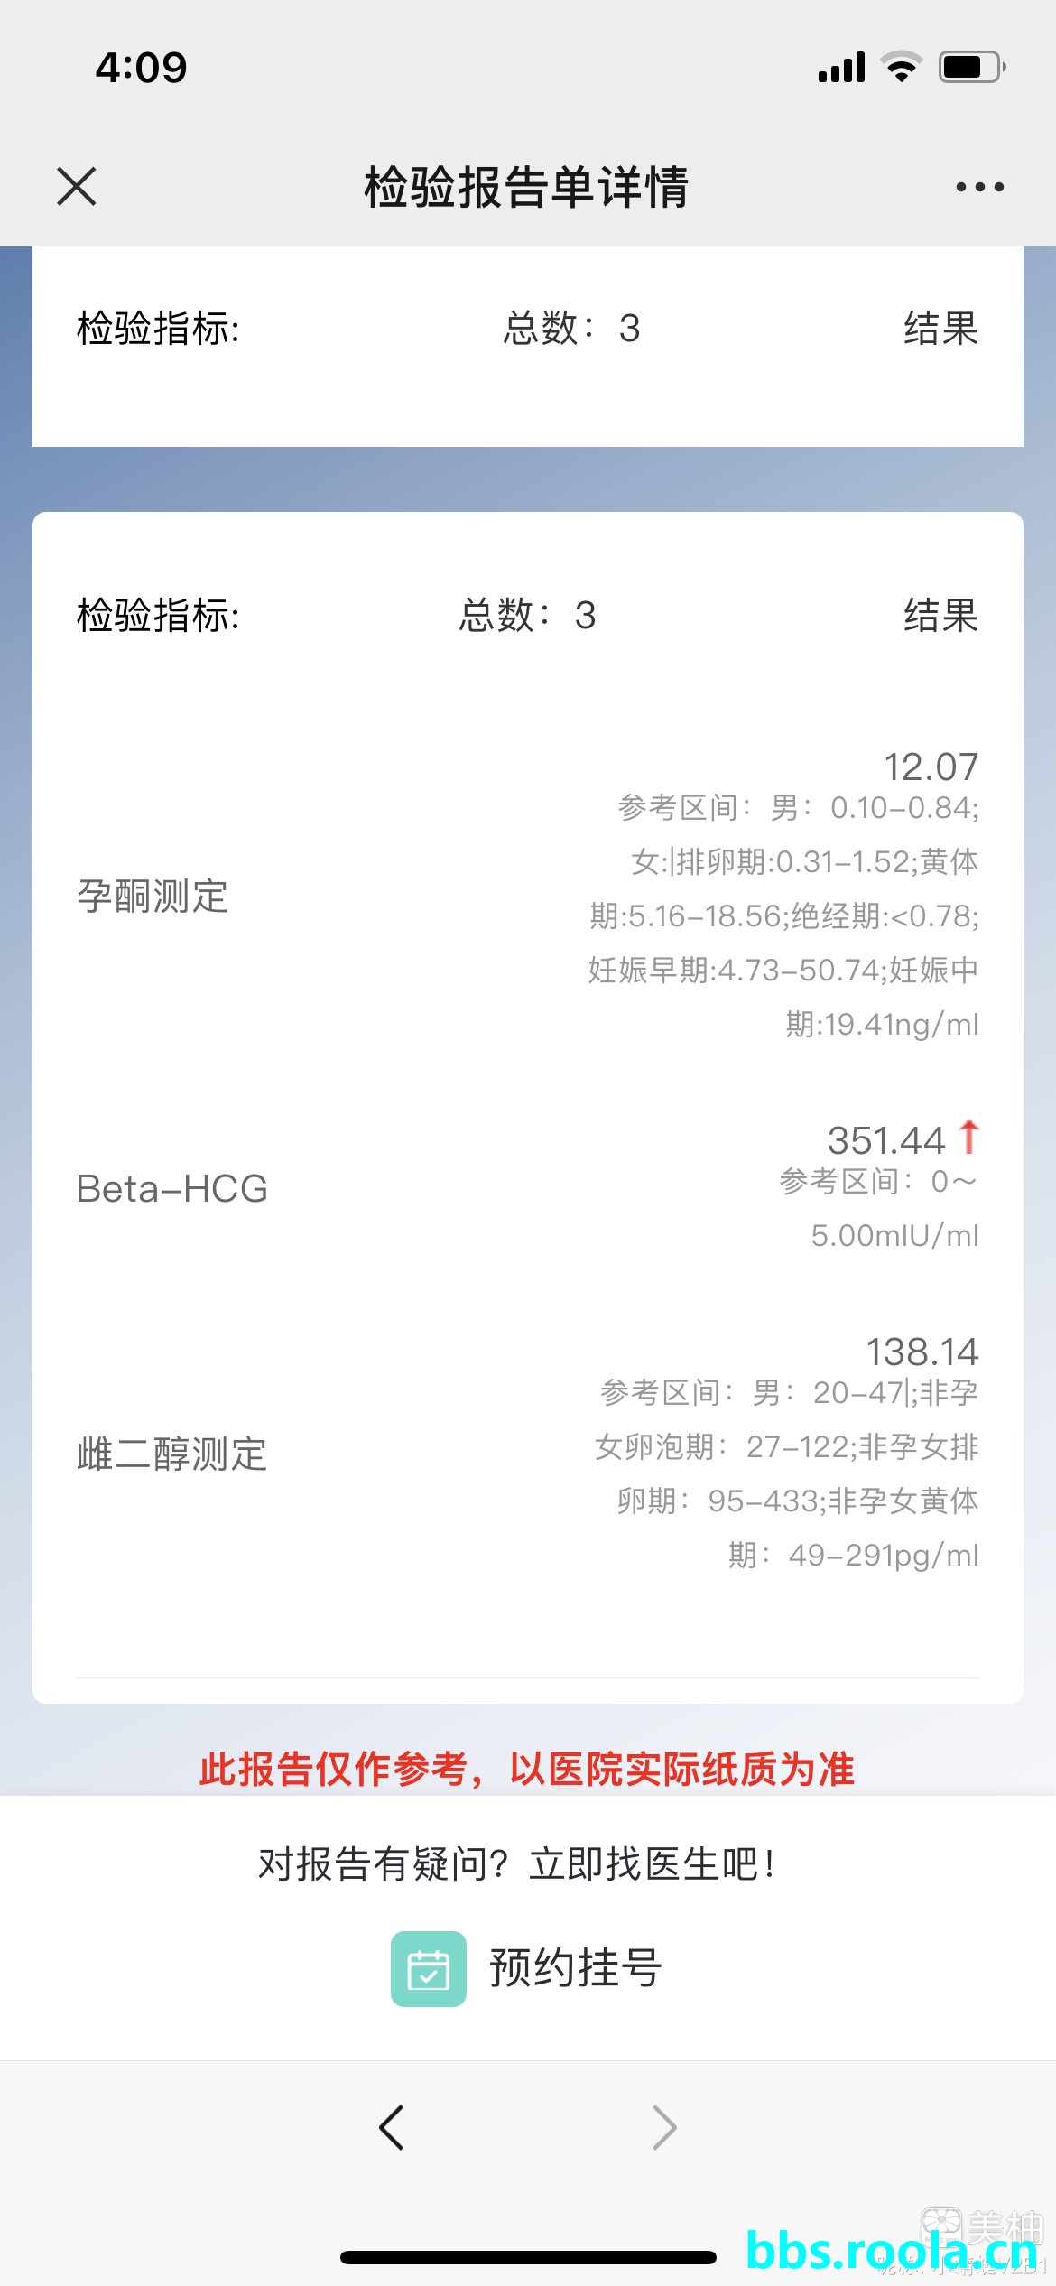Open the three-dot more options menu
1056x2286 pixels.
[979, 187]
